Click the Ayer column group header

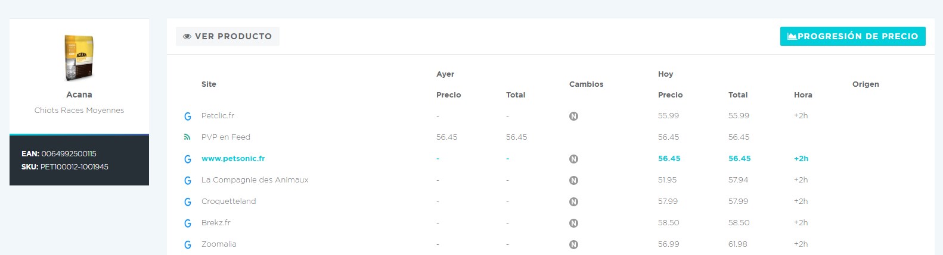pyautogui.click(x=445, y=74)
